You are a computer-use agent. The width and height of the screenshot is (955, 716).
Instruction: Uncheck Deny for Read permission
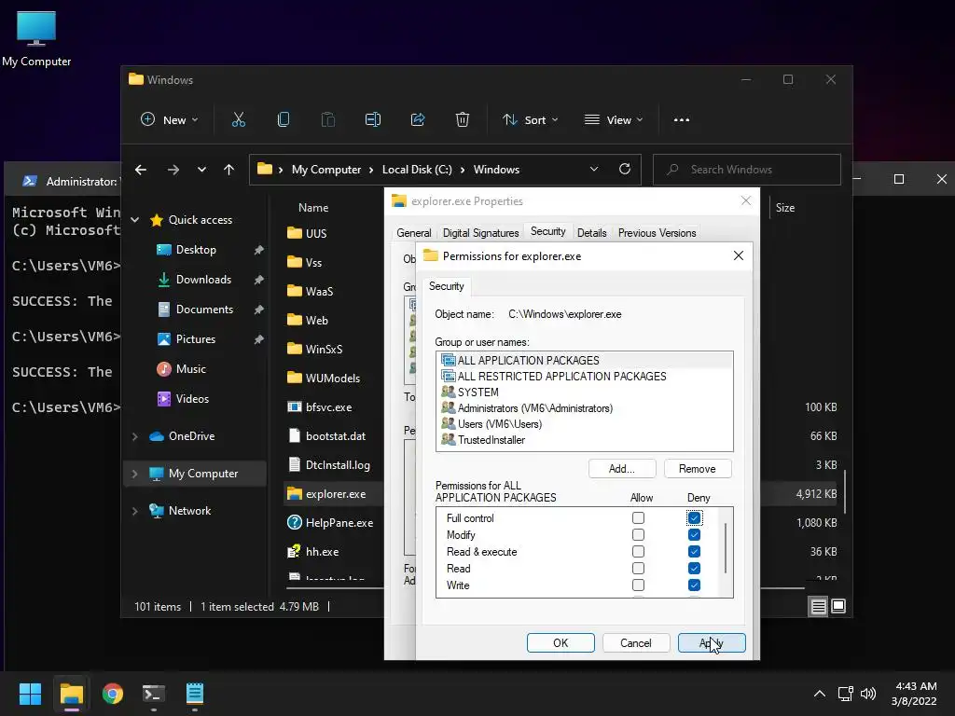click(x=694, y=568)
